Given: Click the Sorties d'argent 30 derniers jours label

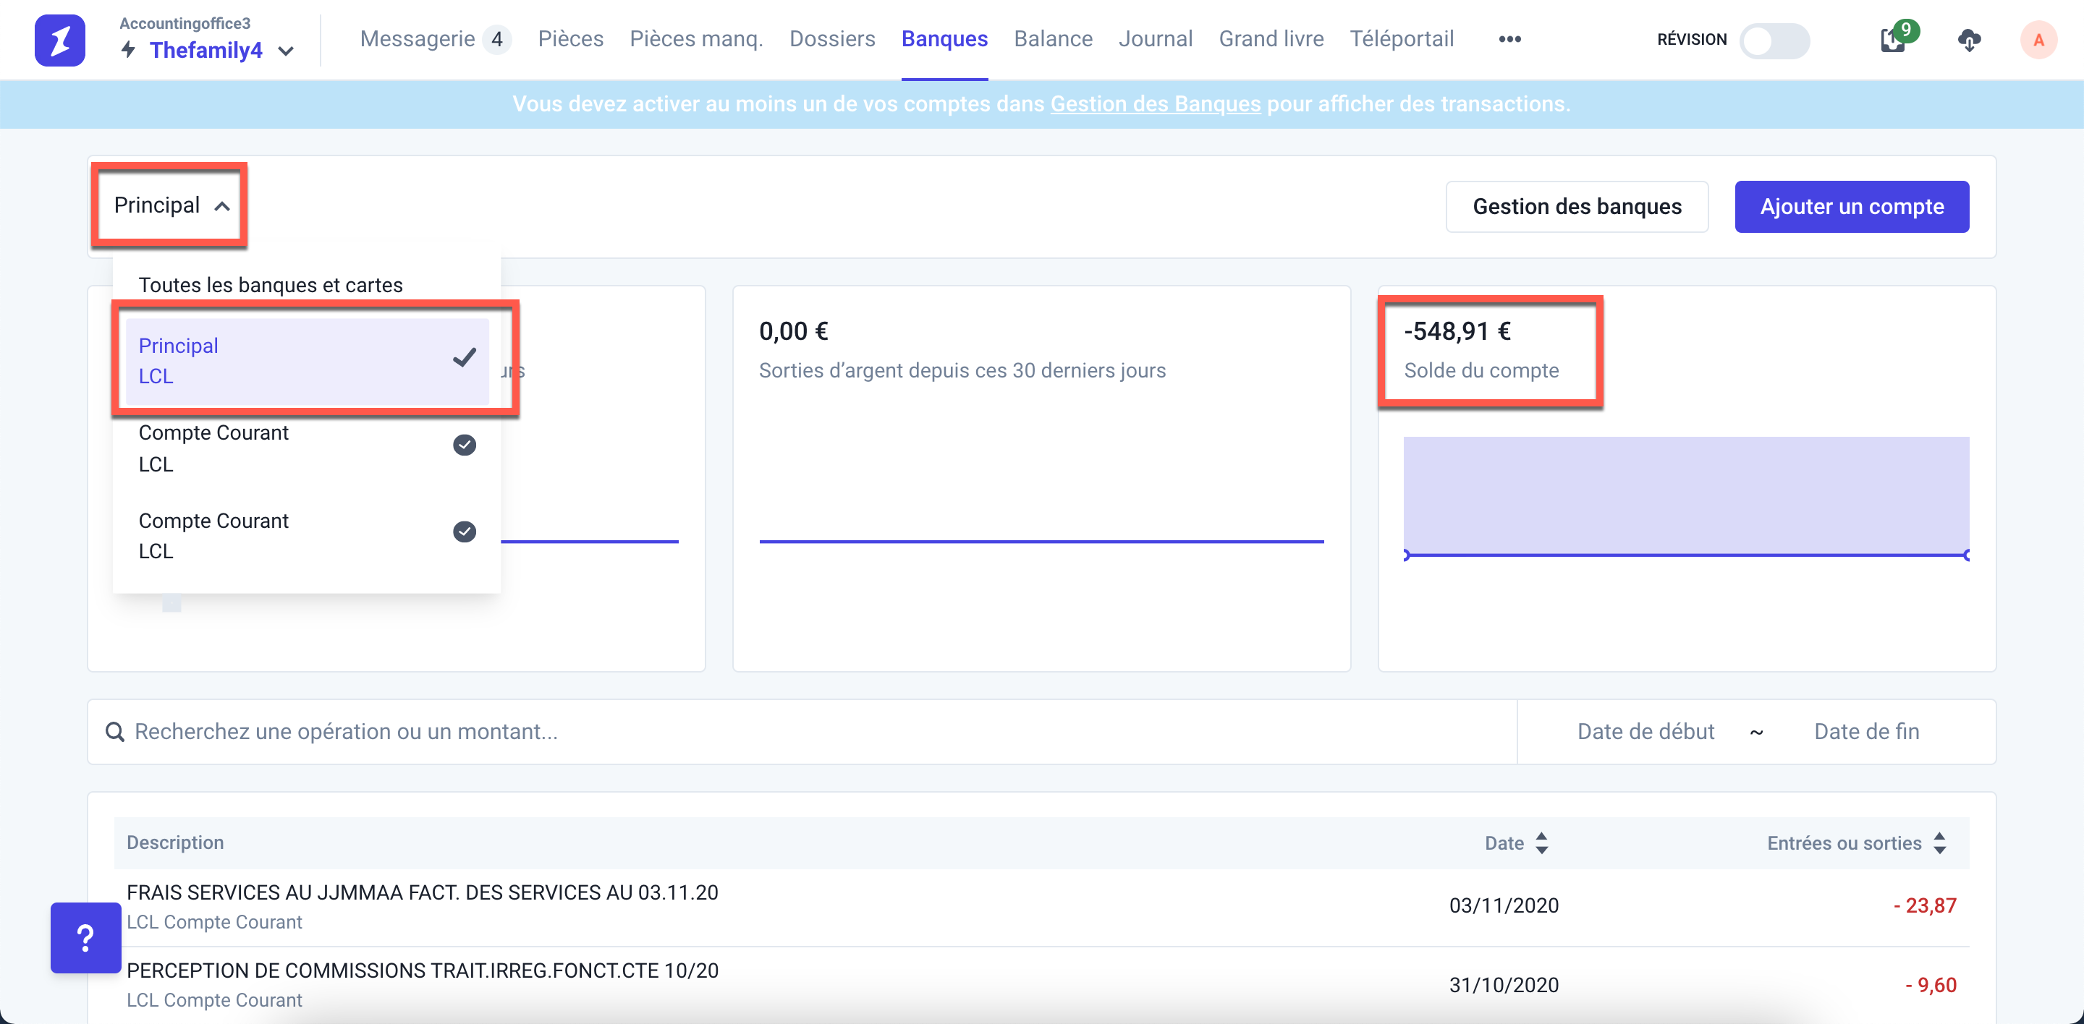Looking at the screenshot, I should coord(962,370).
